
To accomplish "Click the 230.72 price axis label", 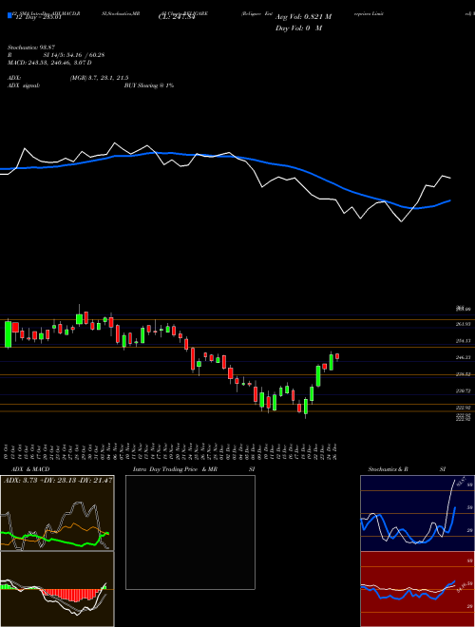I will click(463, 390).
